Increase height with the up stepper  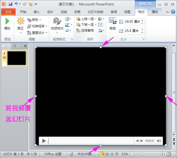point(142,20)
